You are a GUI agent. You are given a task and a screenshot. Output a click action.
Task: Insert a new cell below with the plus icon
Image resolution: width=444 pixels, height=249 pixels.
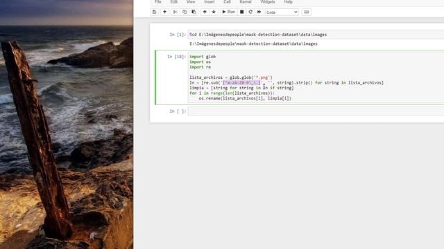pyautogui.click(x=164, y=12)
